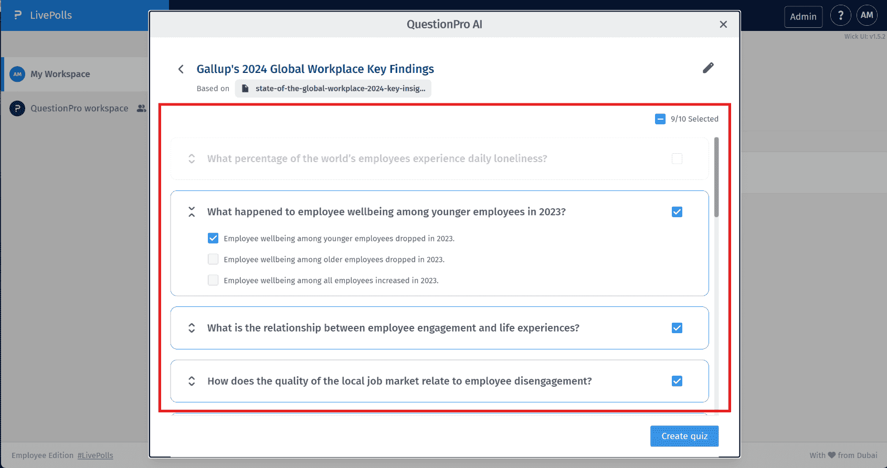Close the QuestionPro AI dialog
Viewport: 887px width, 468px height.
pyautogui.click(x=723, y=24)
